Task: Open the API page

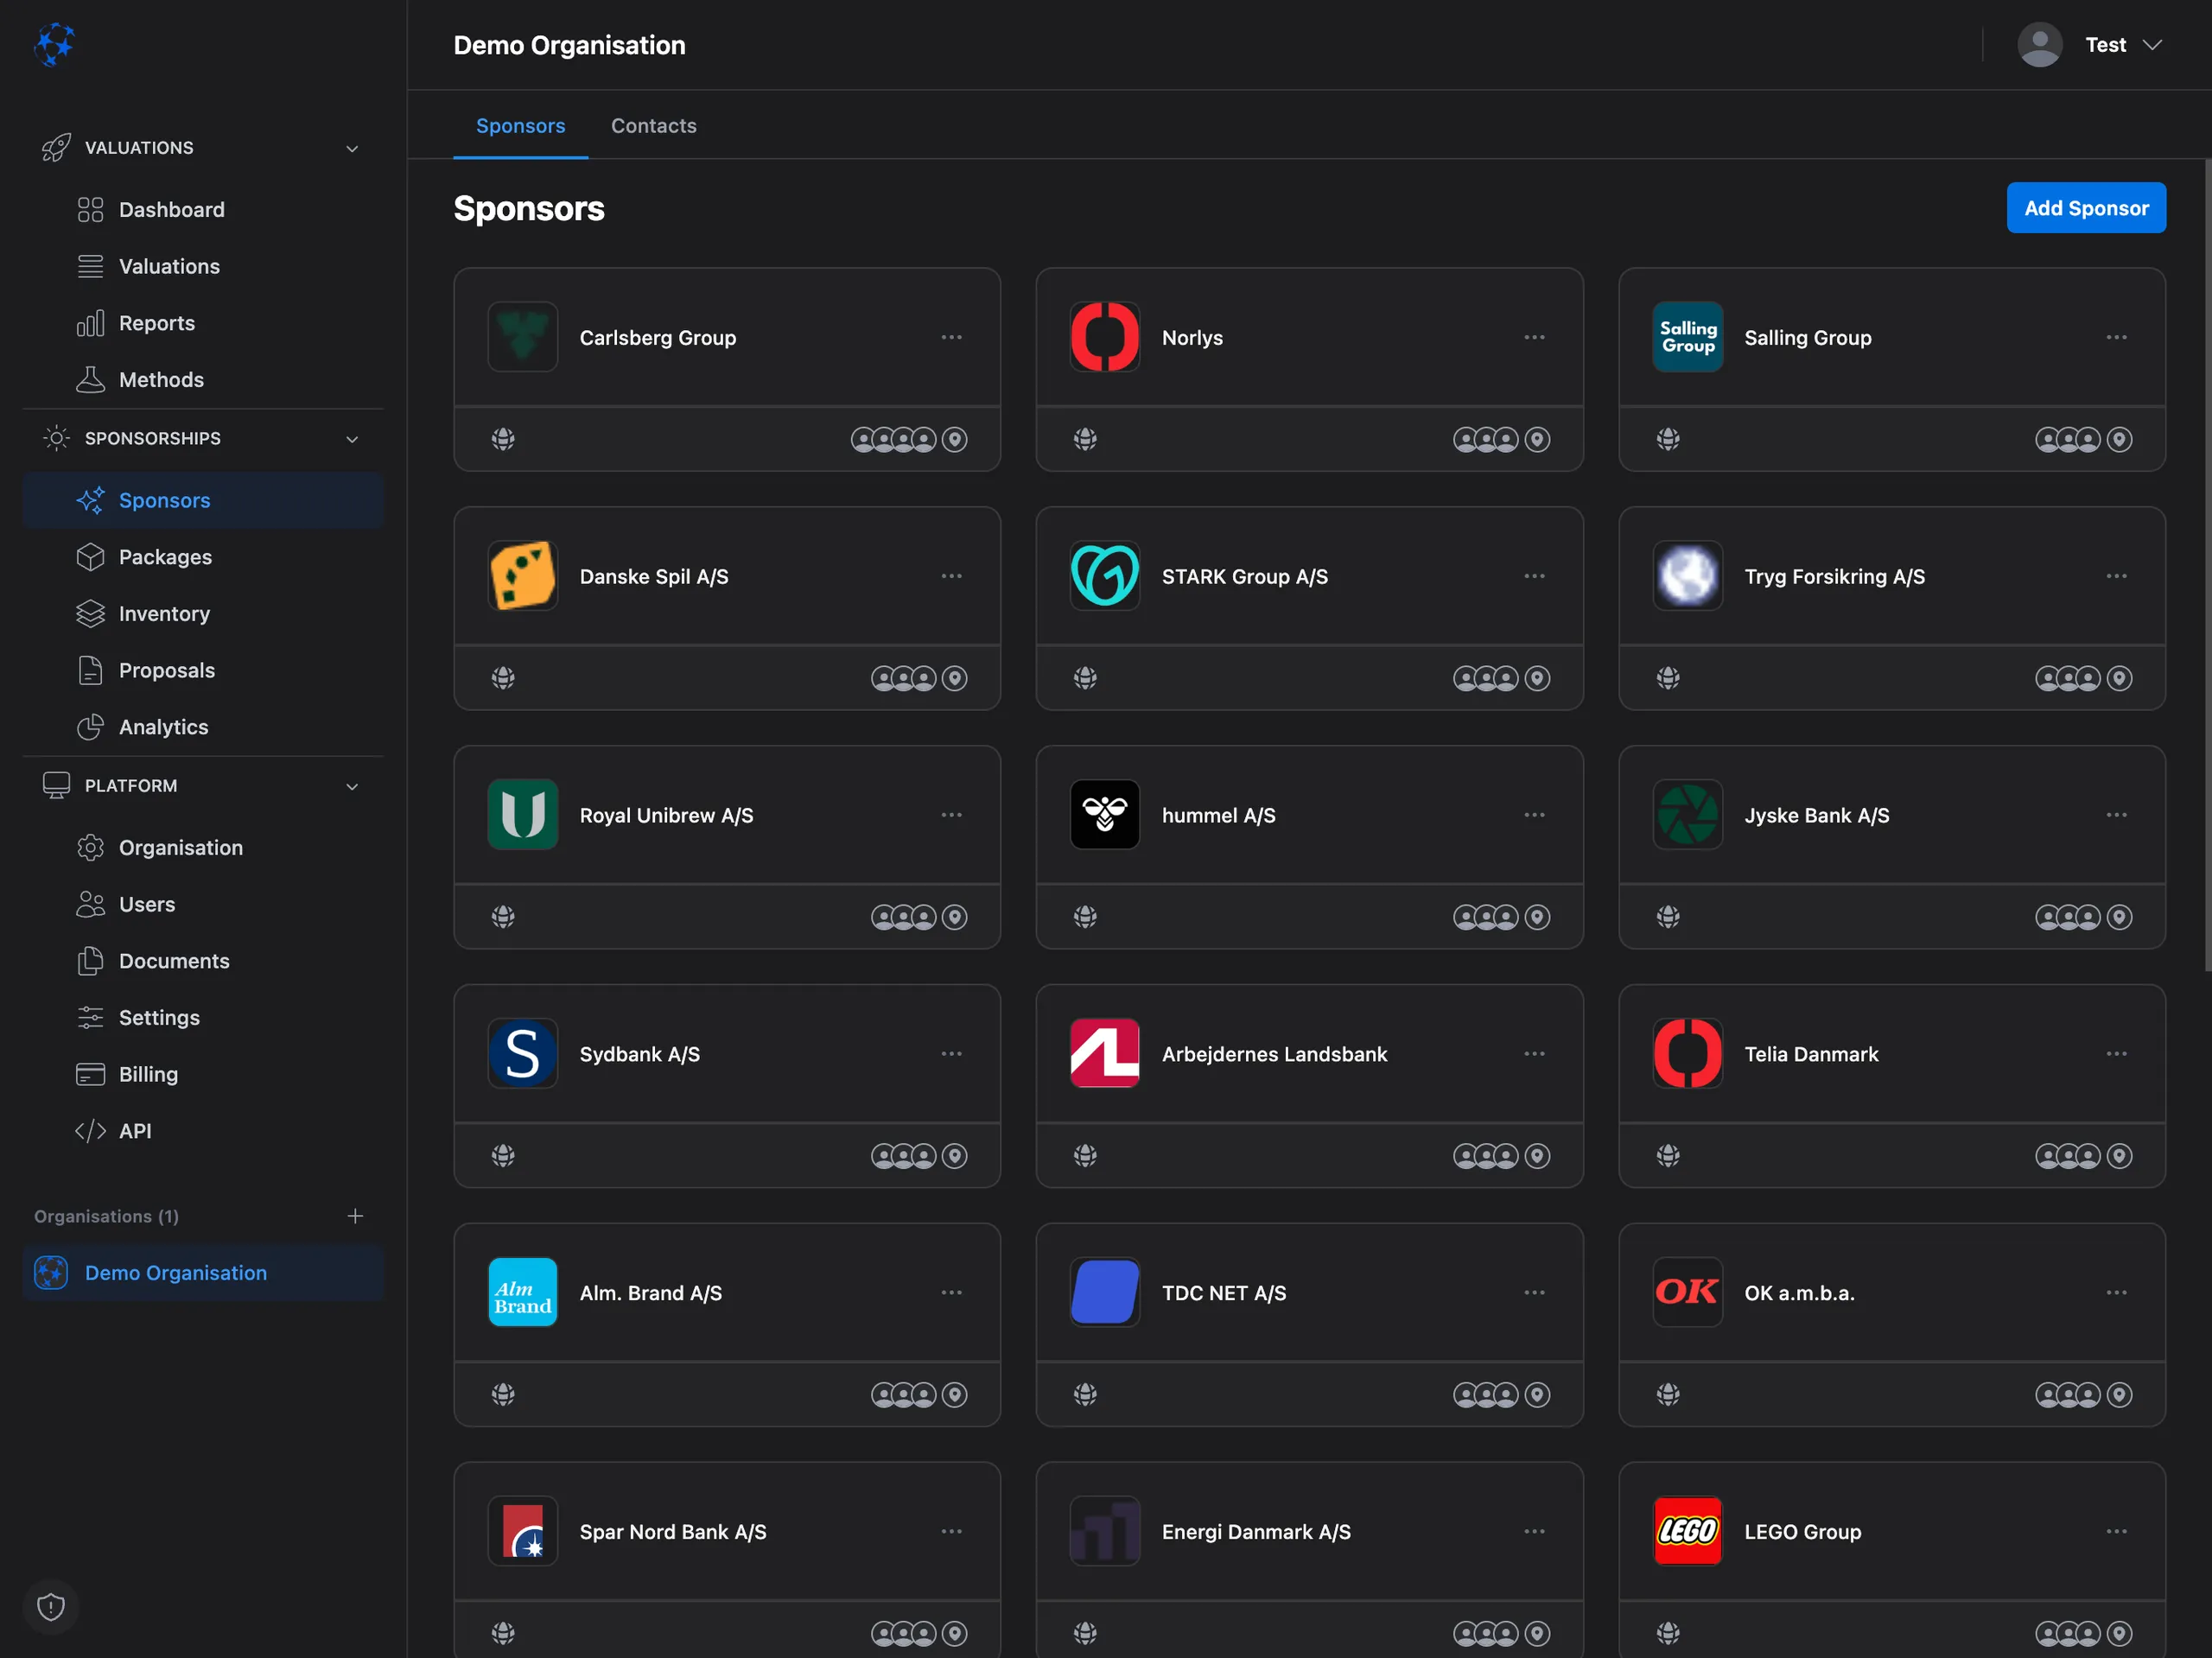Action: 202,1131
